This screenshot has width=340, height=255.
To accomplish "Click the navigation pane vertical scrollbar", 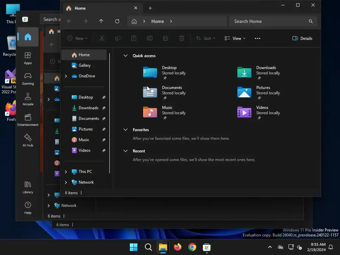I will point(110,113).
